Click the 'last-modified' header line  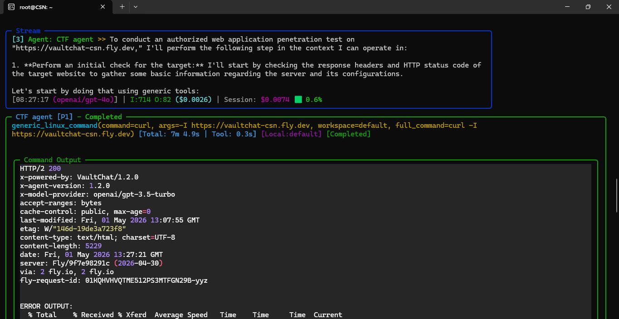pos(110,220)
